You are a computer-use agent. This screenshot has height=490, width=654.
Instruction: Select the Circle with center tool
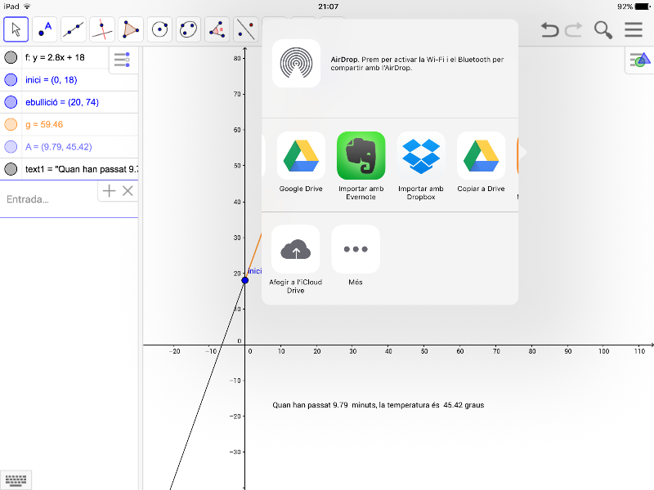click(159, 29)
